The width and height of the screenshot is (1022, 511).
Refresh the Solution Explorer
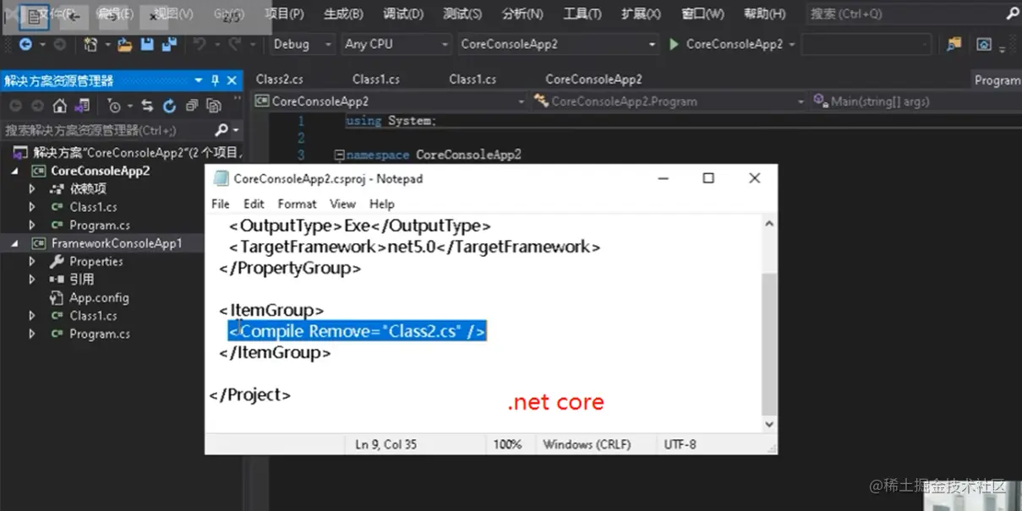[169, 106]
